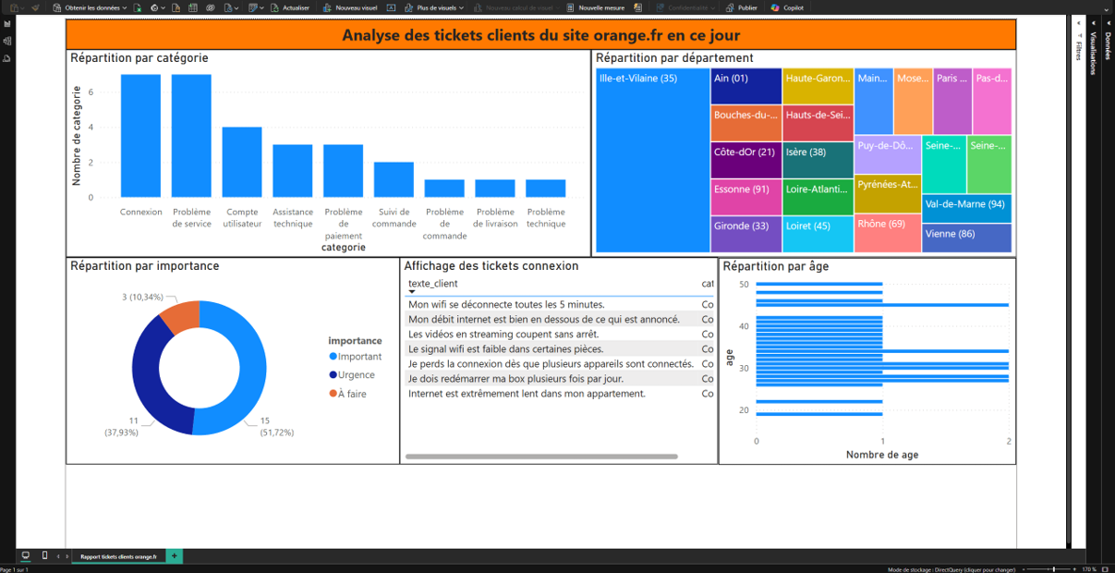1115x573 pixels.
Task: Go to next page tab arrow
Action: pos(67,556)
